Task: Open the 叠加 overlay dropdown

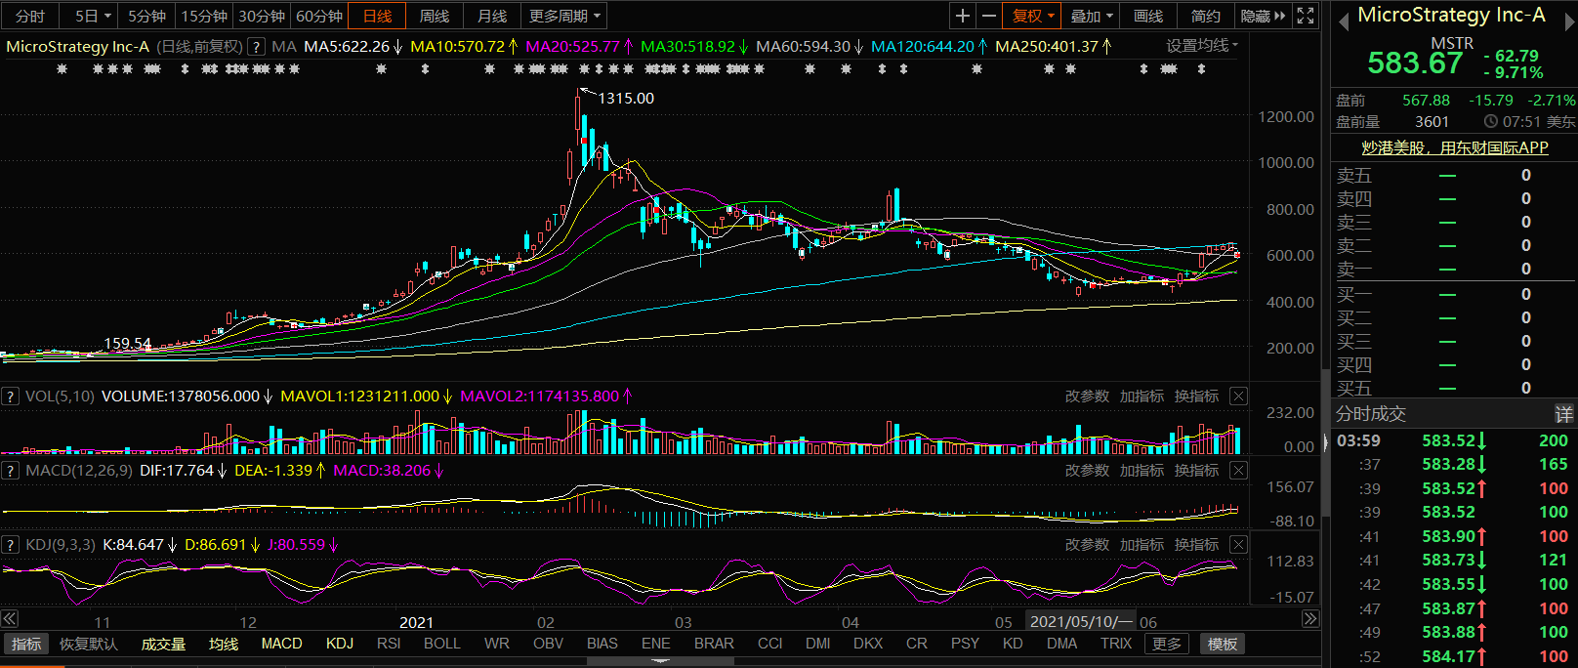Action: pyautogui.click(x=1091, y=16)
